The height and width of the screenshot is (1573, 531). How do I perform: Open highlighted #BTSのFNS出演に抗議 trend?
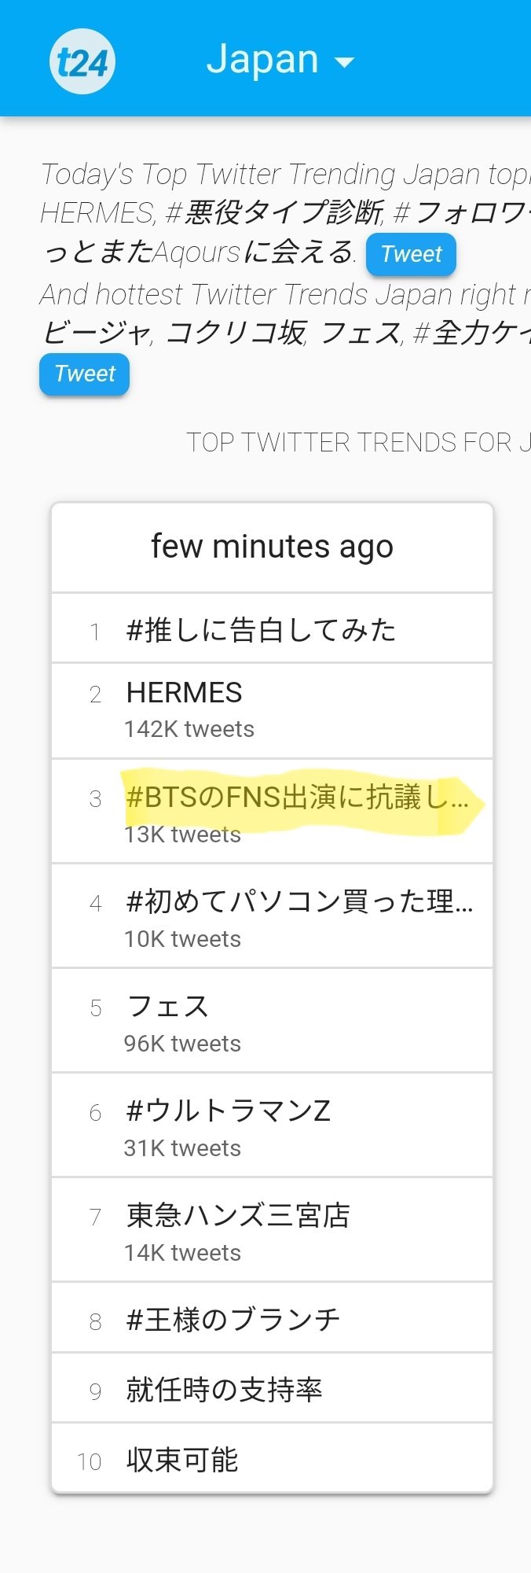(297, 798)
